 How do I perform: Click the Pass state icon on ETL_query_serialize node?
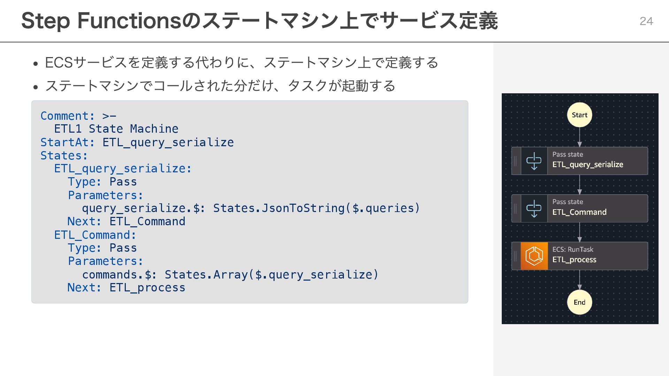click(x=534, y=161)
